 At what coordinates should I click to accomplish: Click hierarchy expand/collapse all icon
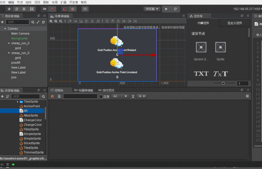click(38, 22)
